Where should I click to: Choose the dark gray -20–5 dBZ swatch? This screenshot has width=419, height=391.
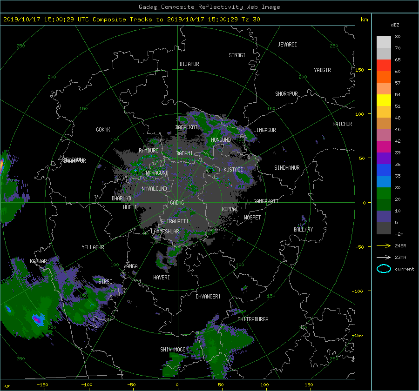click(x=384, y=228)
